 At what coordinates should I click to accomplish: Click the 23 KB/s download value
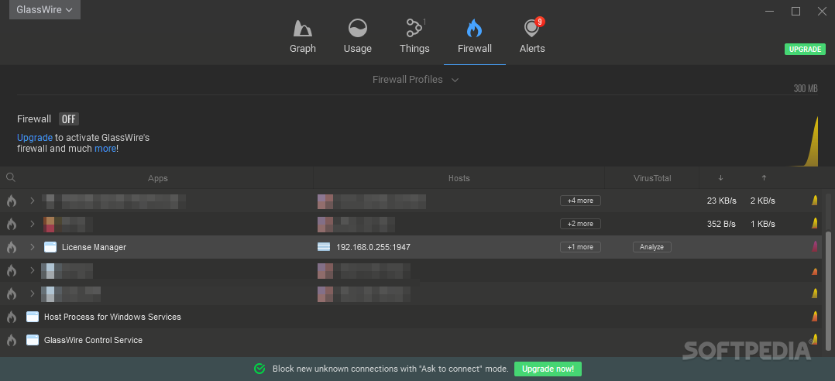[x=722, y=201]
